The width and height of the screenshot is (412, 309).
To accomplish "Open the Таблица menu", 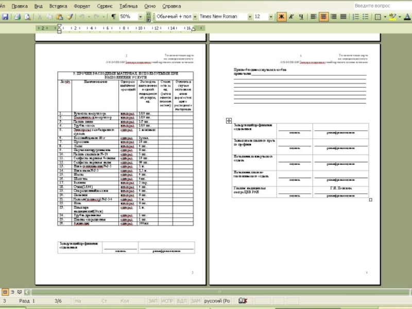I will pyautogui.click(x=128, y=6).
